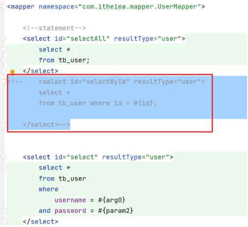Click the purple password column name

click(x=70, y=211)
